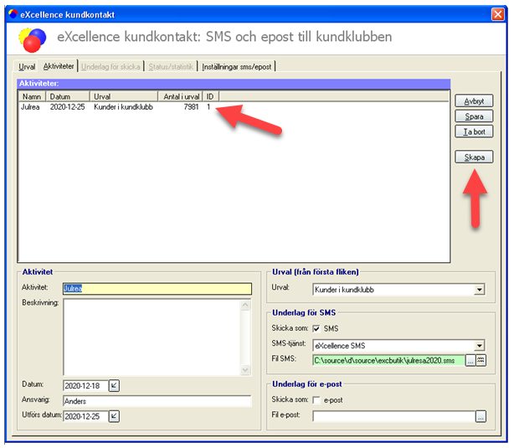Expand the SMS-tjänst dropdown showing eXcellence SMS
Viewport: 514px width, 448px height.
pos(479,345)
